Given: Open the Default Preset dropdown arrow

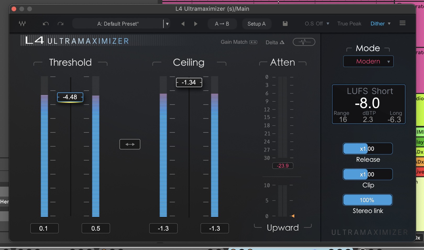Looking at the screenshot, I should tap(167, 24).
